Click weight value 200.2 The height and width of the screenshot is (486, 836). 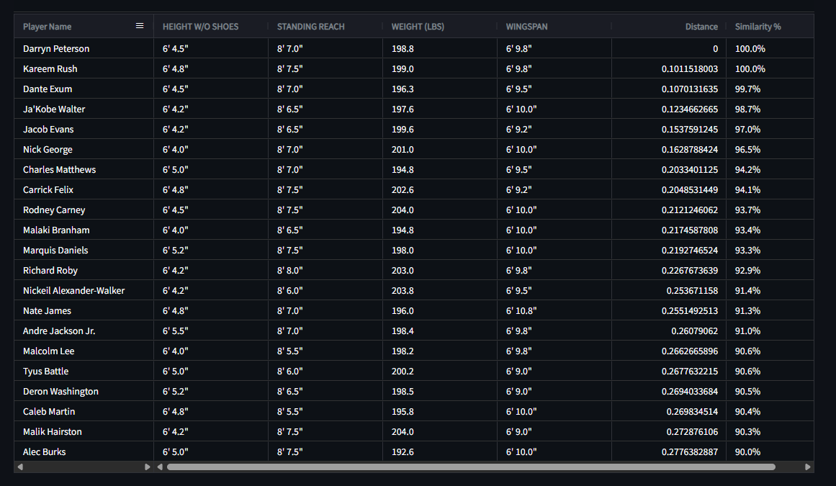(403, 372)
